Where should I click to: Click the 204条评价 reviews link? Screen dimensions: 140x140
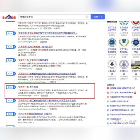(57, 28)
